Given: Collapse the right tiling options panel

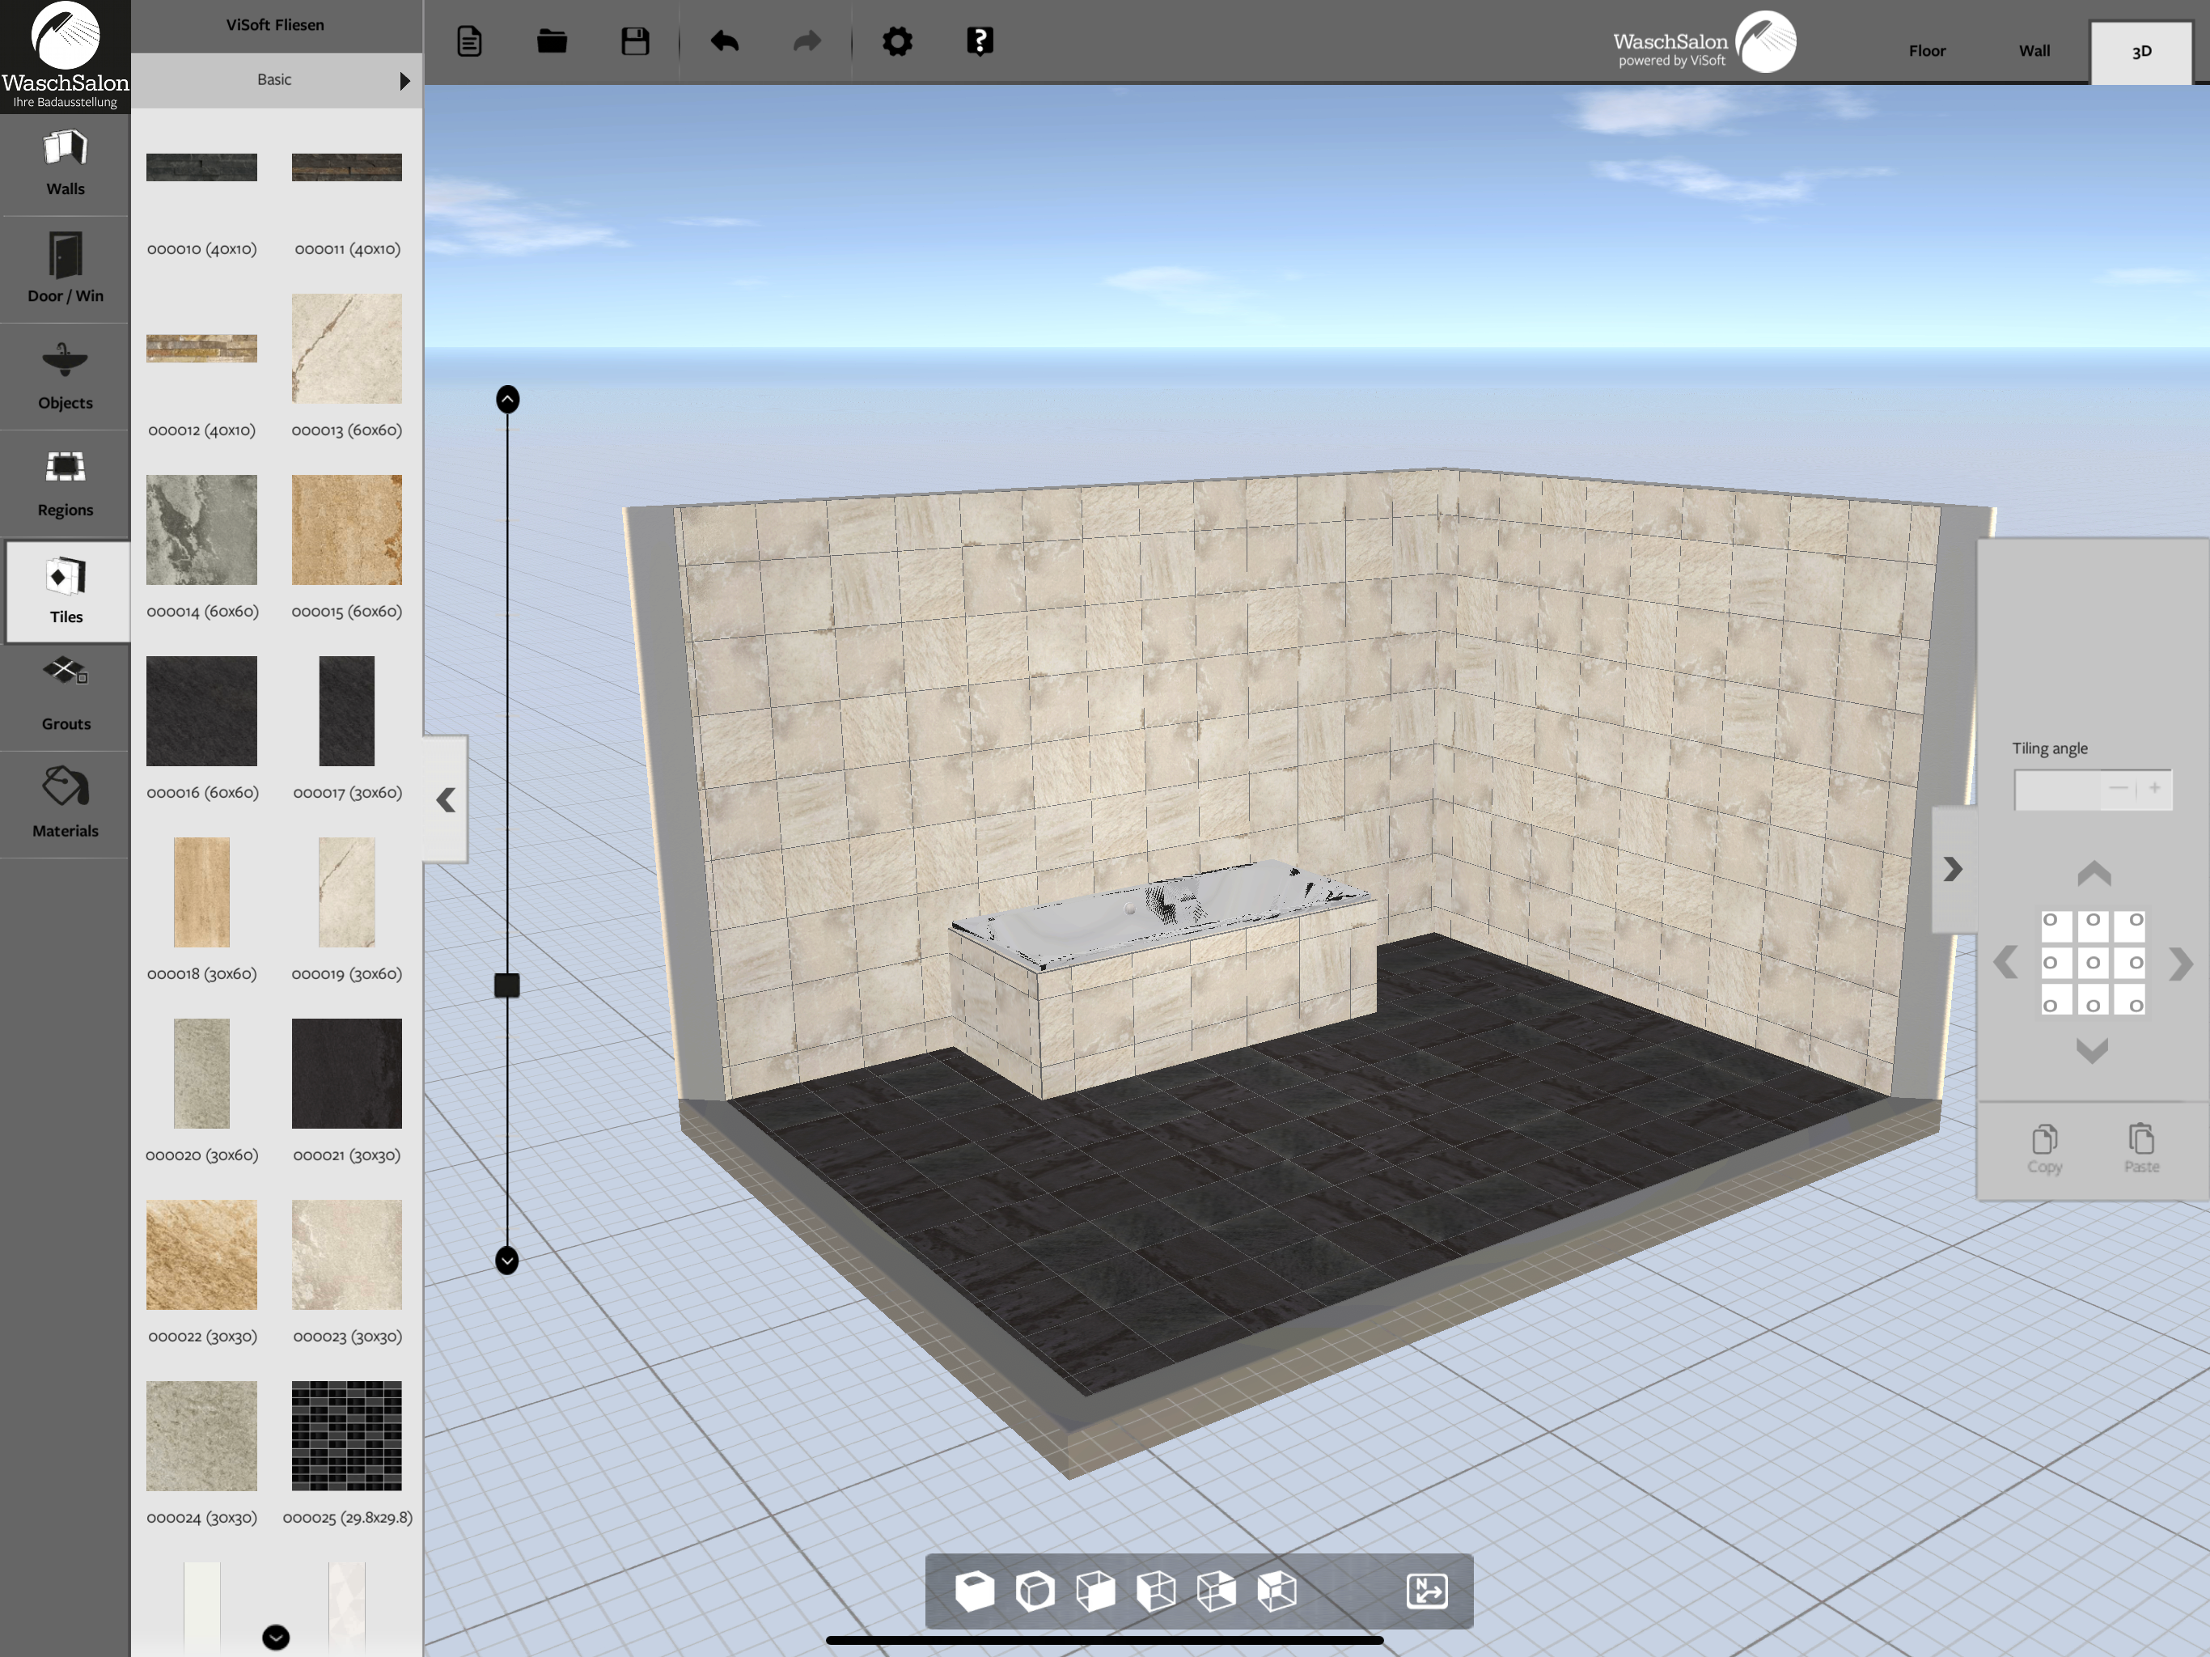Looking at the screenshot, I should point(1954,870).
